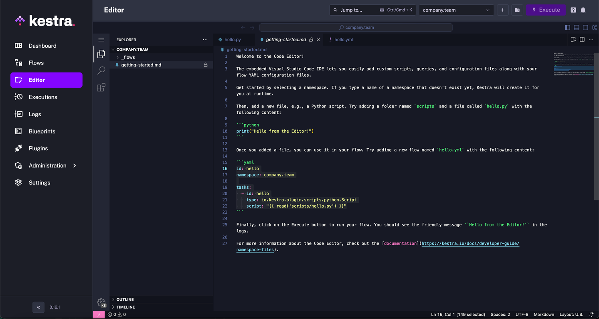Image resolution: width=599 pixels, height=319 pixels.
Task: Toggle the bottom panel visibility
Action: [577, 28]
